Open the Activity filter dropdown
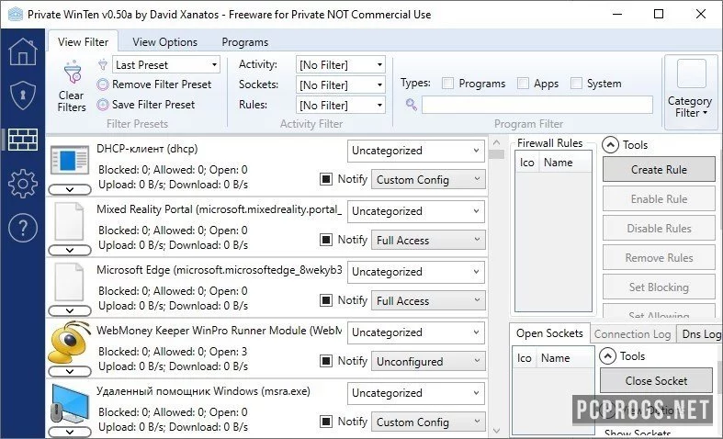 [x=341, y=64]
